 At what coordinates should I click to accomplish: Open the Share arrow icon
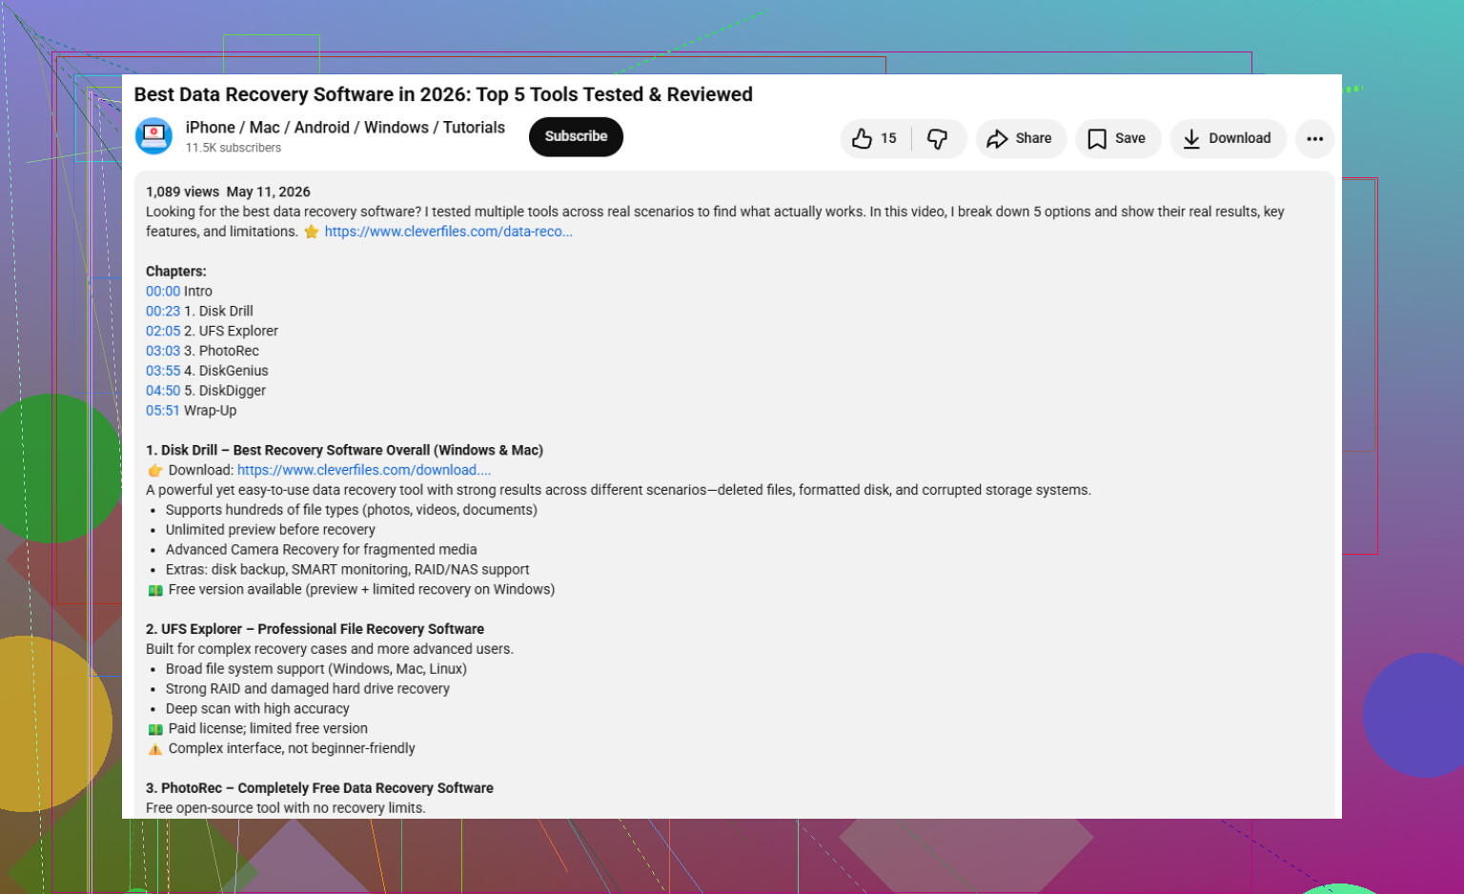pyautogui.click(x=997, y=139)
